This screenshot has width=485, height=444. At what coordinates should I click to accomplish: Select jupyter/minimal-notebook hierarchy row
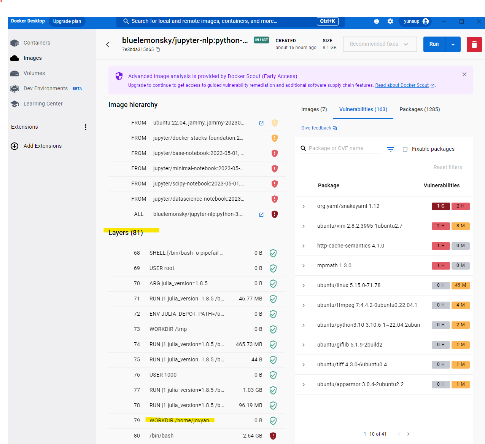196,169
